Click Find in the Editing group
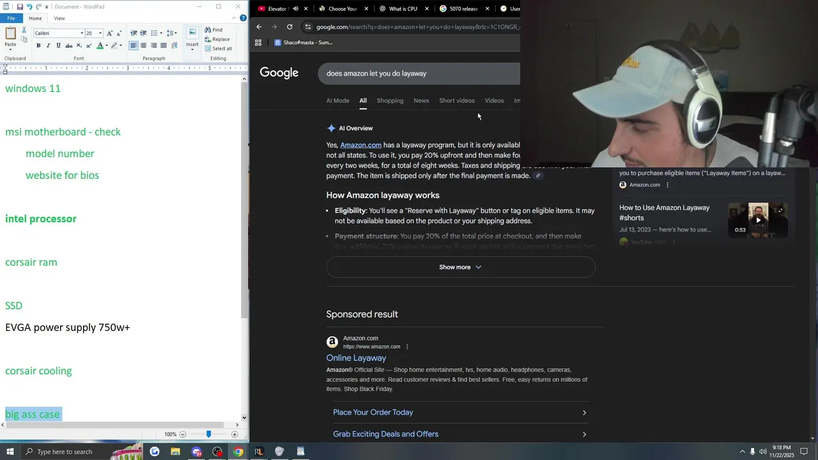Viewport: 818px width, 460px height. [x=213, y=30]
